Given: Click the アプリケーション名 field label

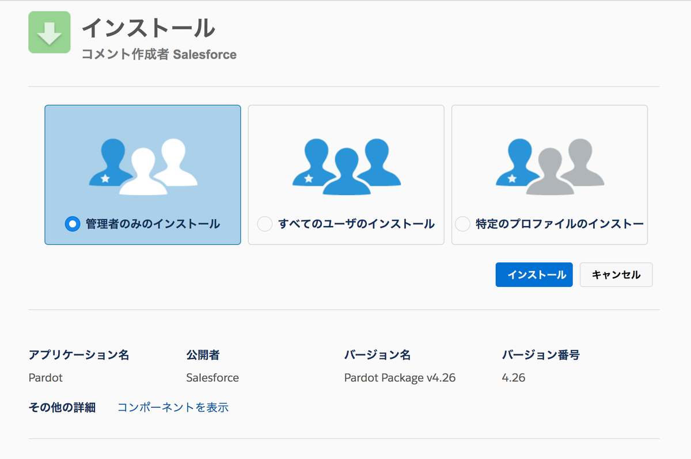Looking at the screenshot, I should pyautogui.click(x=79, y=355).
